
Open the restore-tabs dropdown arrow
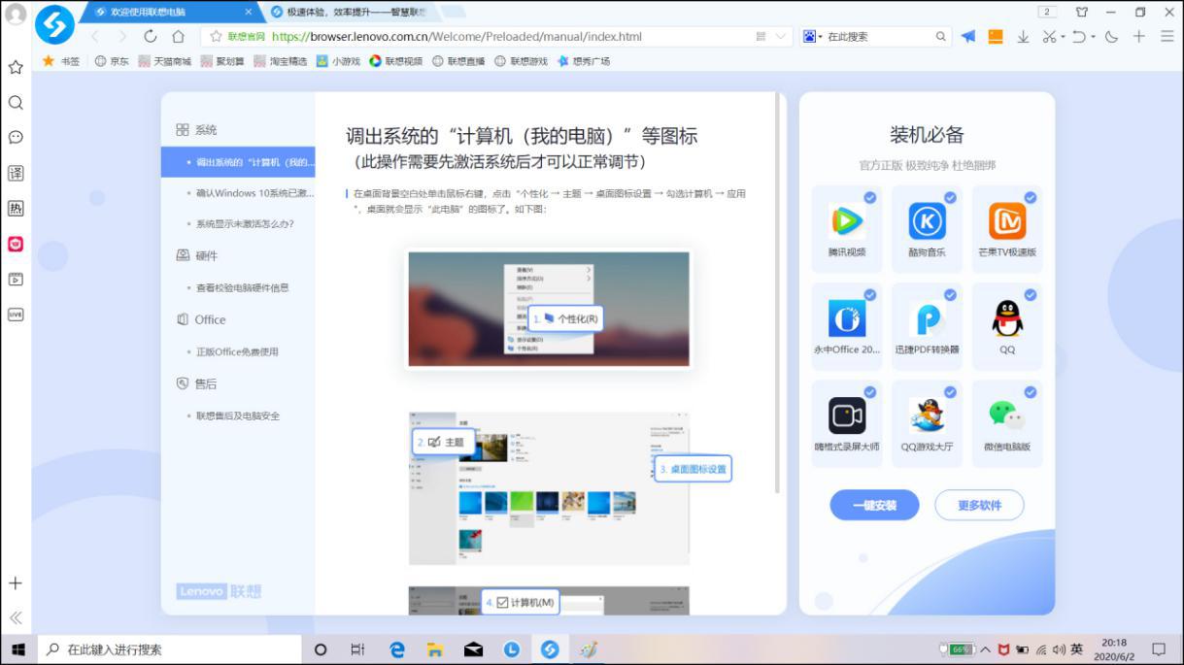[1096, 38]
